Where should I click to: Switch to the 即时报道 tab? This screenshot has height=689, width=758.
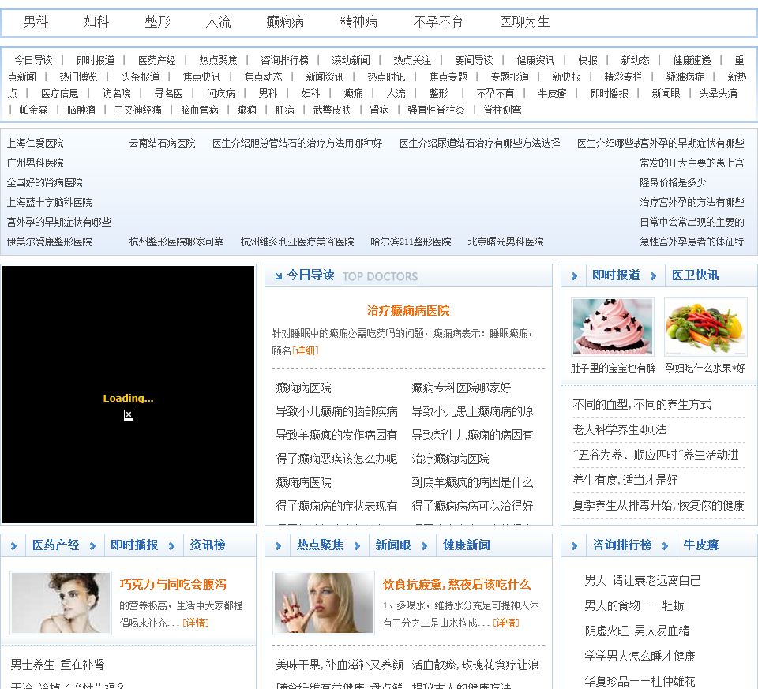pyautogui.click(x=616, y=275)
